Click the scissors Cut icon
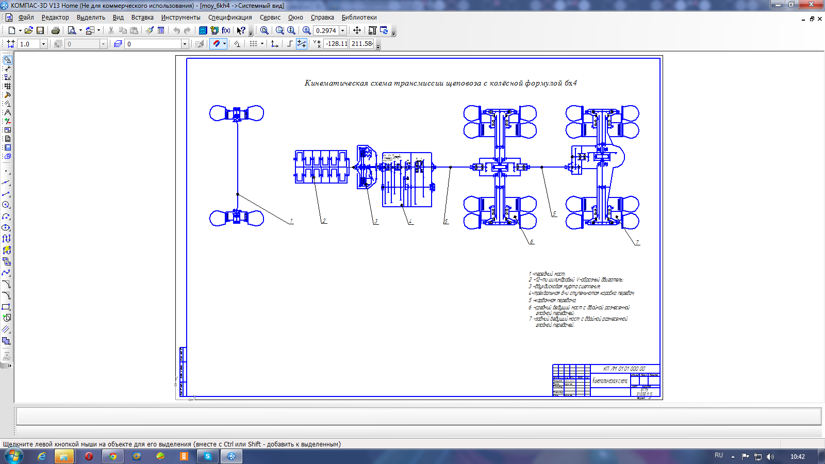 (x=111, y=30)
